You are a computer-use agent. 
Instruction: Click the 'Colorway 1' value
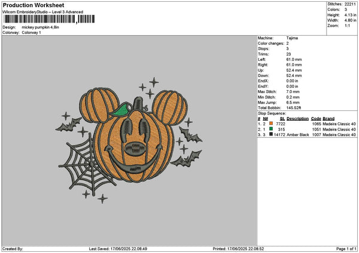tap(31, 32)
